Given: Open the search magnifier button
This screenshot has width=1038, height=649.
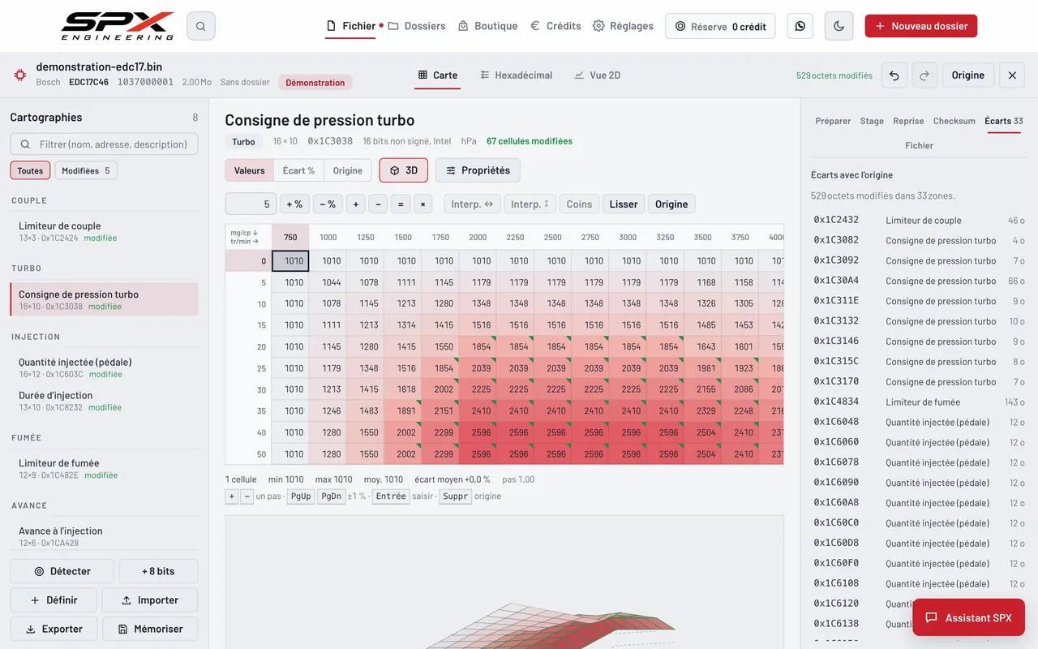Looking at the screenshot, I should click(x=200, y=26).
